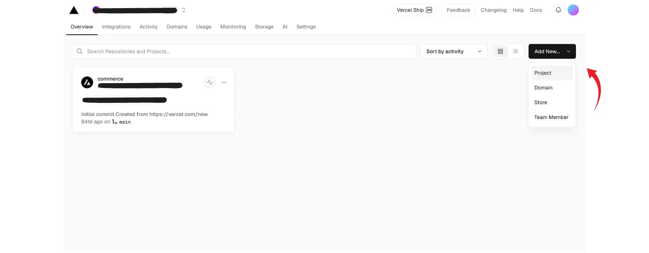Viewport: 649px width, 253px height.
Task: Open the Help link
Action: coord(518,10)
